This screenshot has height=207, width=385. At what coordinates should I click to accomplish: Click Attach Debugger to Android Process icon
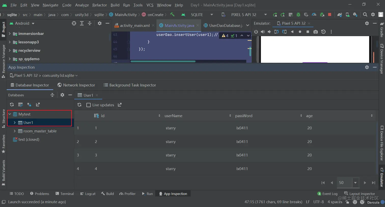tap(322, 15)
